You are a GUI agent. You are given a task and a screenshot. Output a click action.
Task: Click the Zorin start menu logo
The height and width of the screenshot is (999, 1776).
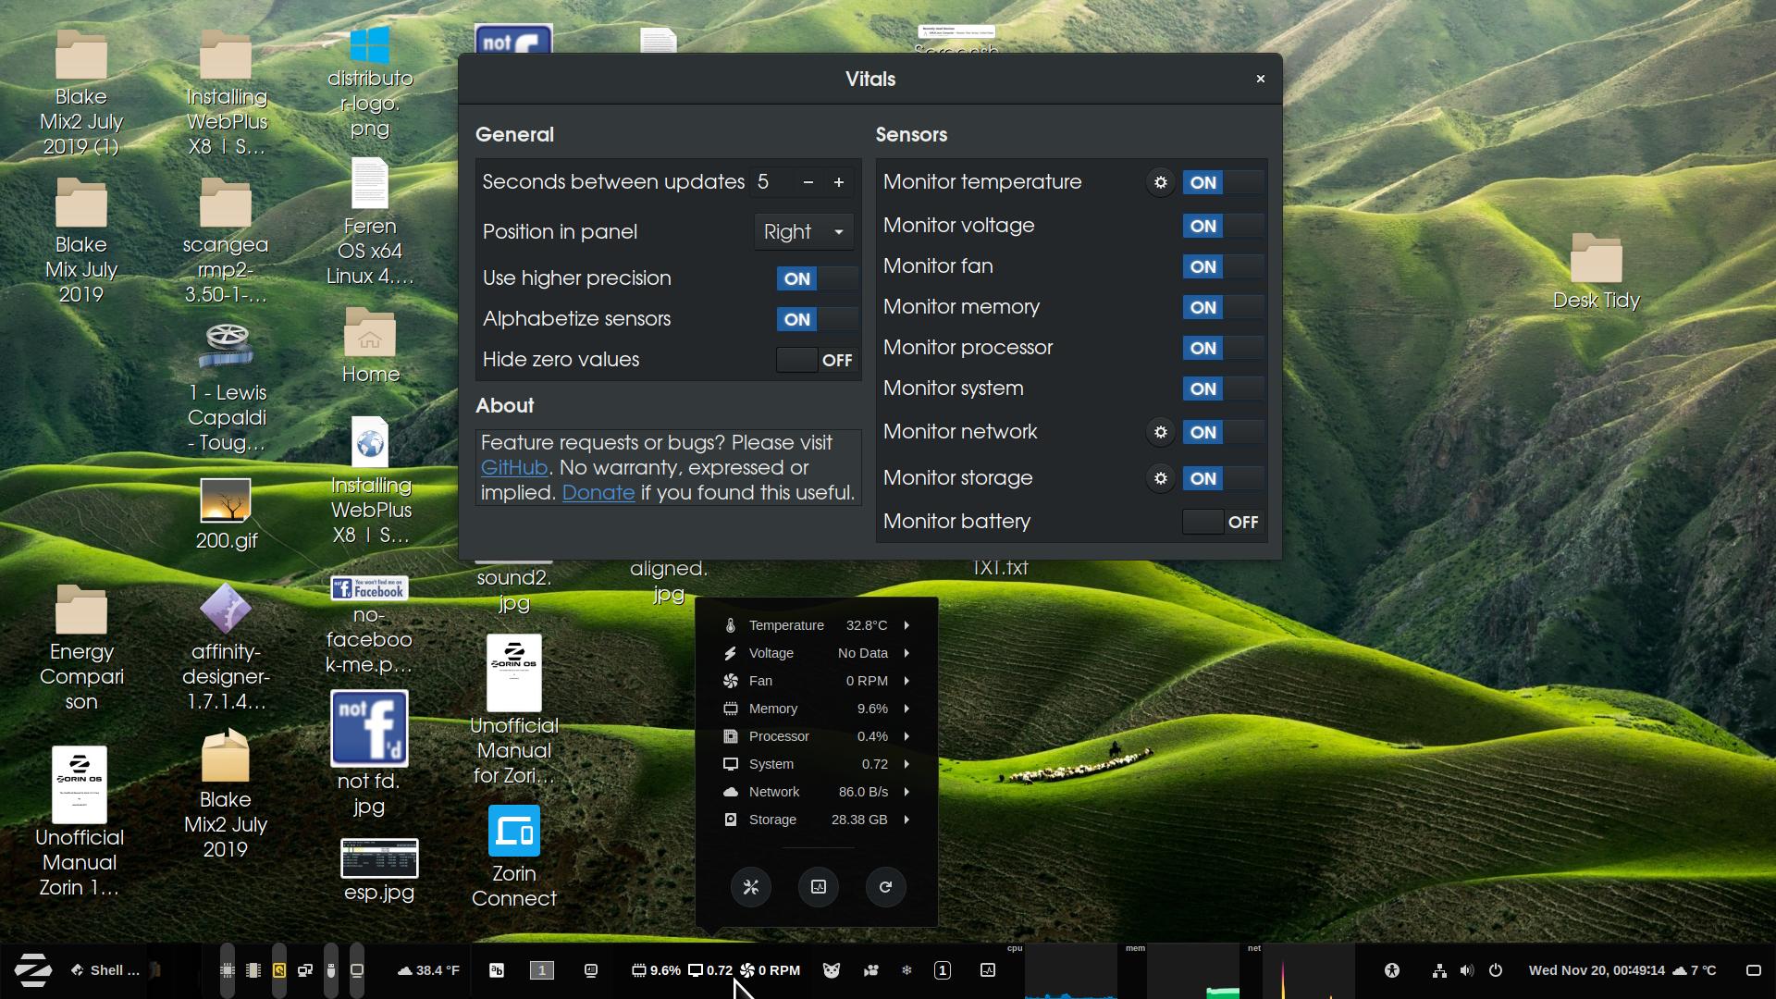(x=32, y=970)
